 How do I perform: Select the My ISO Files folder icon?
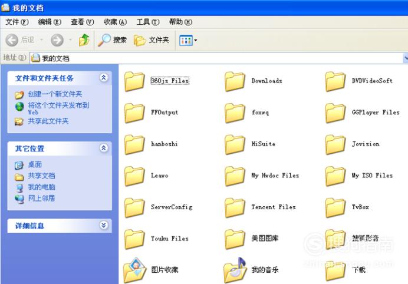335,176
